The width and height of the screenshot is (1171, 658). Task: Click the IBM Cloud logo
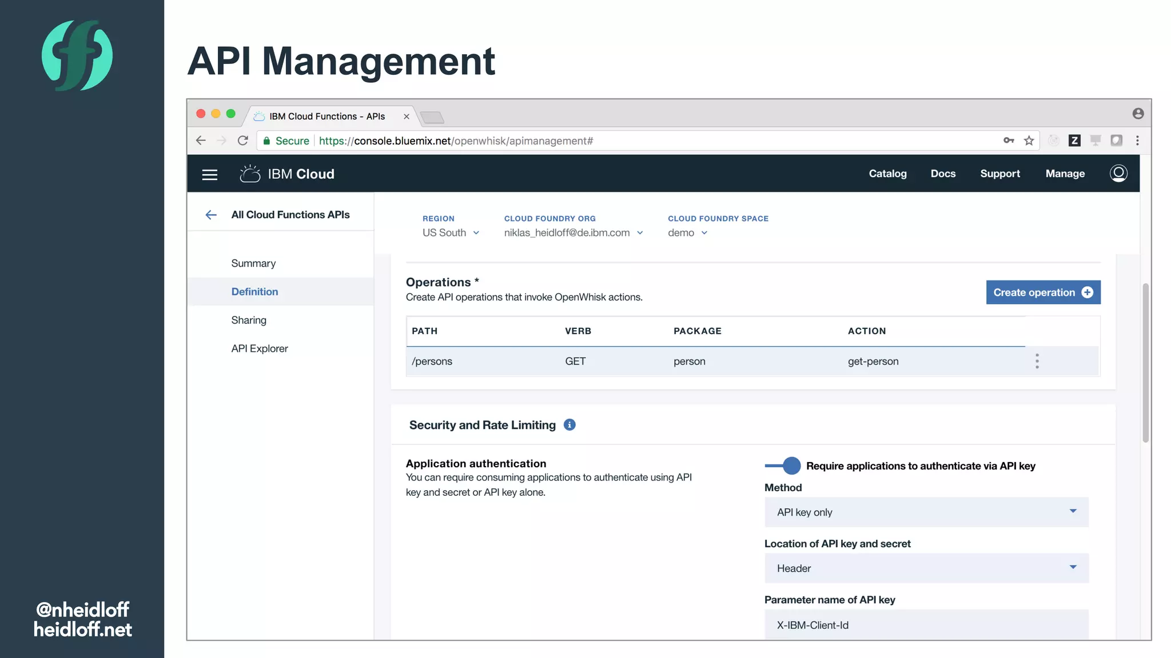point(287,174)
